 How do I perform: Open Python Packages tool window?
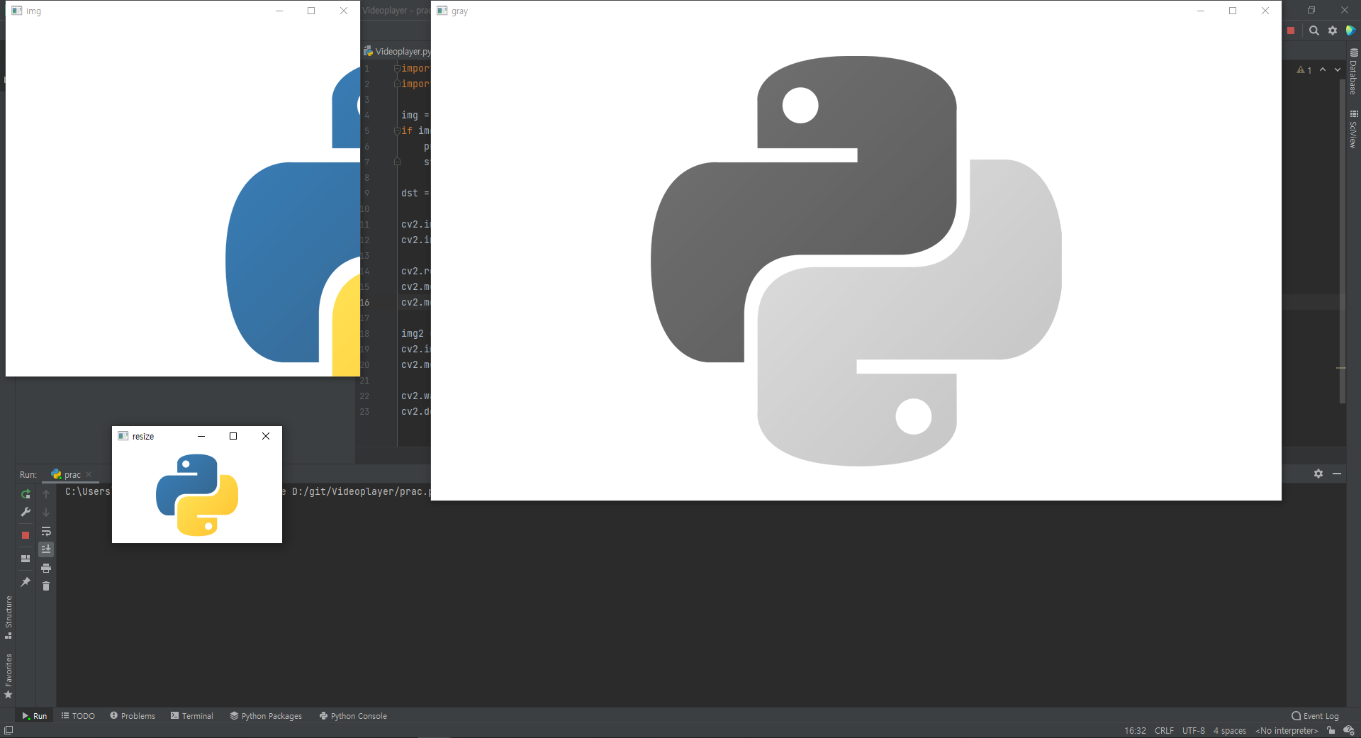[x=266, y=716]
